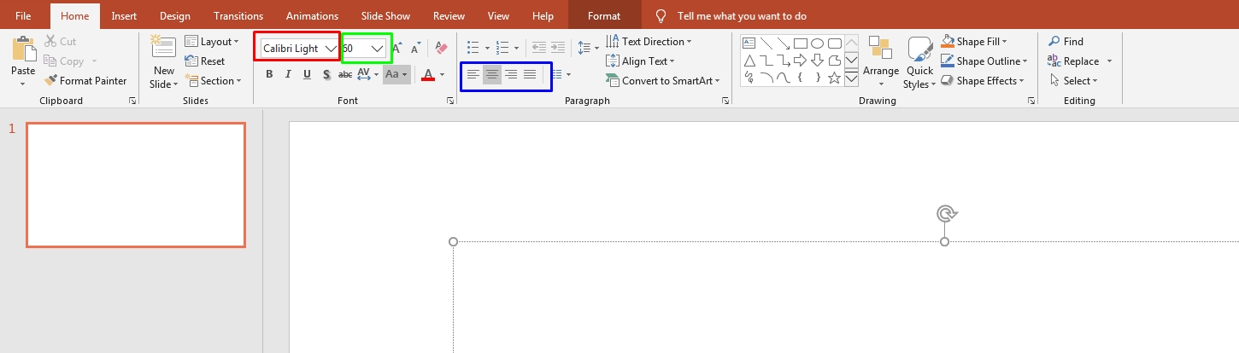Click the Increase Font Size icon

(397, 49)
